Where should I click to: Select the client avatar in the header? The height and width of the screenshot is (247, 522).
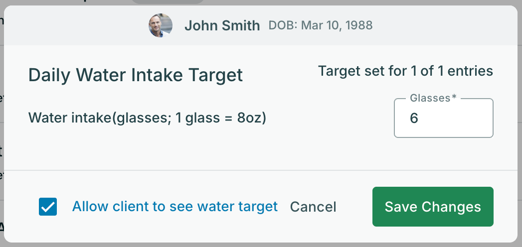161,25
